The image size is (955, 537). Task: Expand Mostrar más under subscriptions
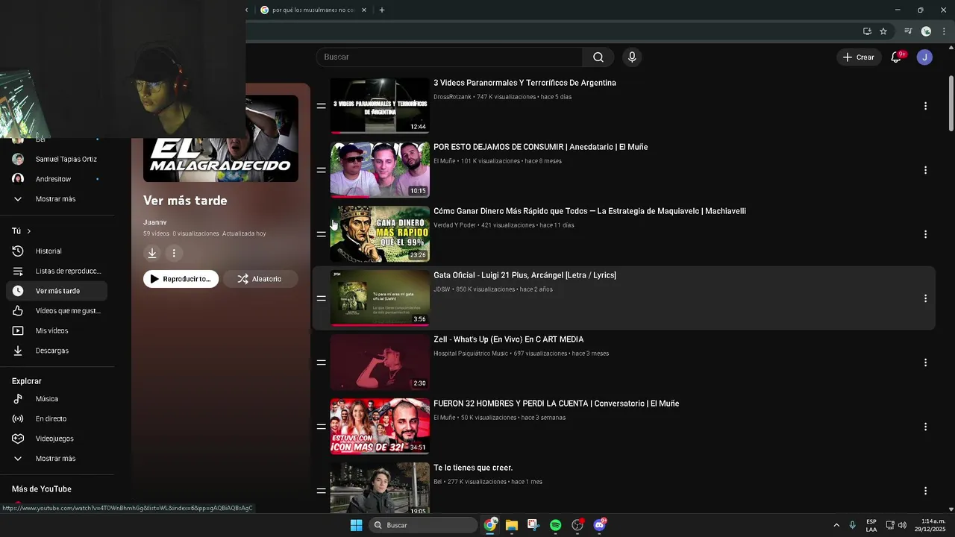(56, 199)
